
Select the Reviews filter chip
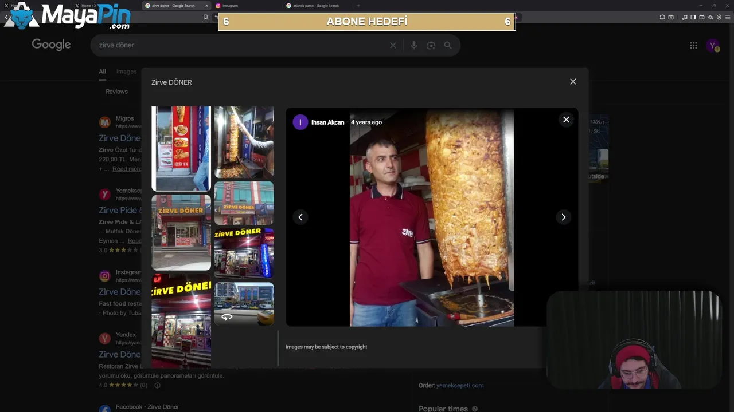[x=116, y=92]
